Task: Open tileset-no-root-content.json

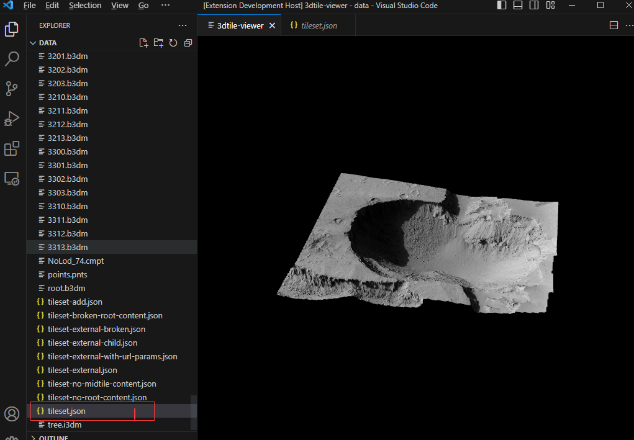Action: [112, 398]
